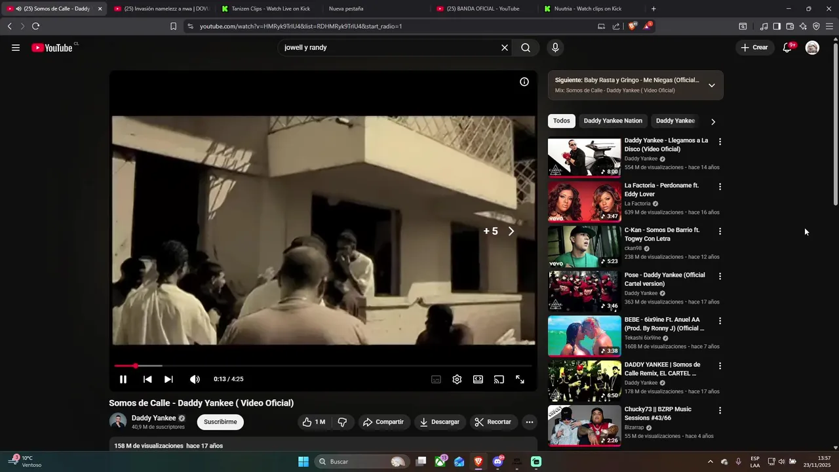Open a new browser tab
The height and width of the screenshot is (472, 839).
654,9
